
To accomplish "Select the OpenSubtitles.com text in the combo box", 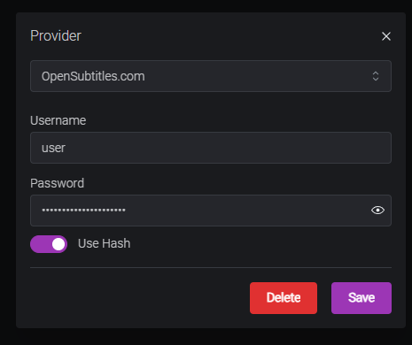I will pyautogui.click(x=93, y=76).
